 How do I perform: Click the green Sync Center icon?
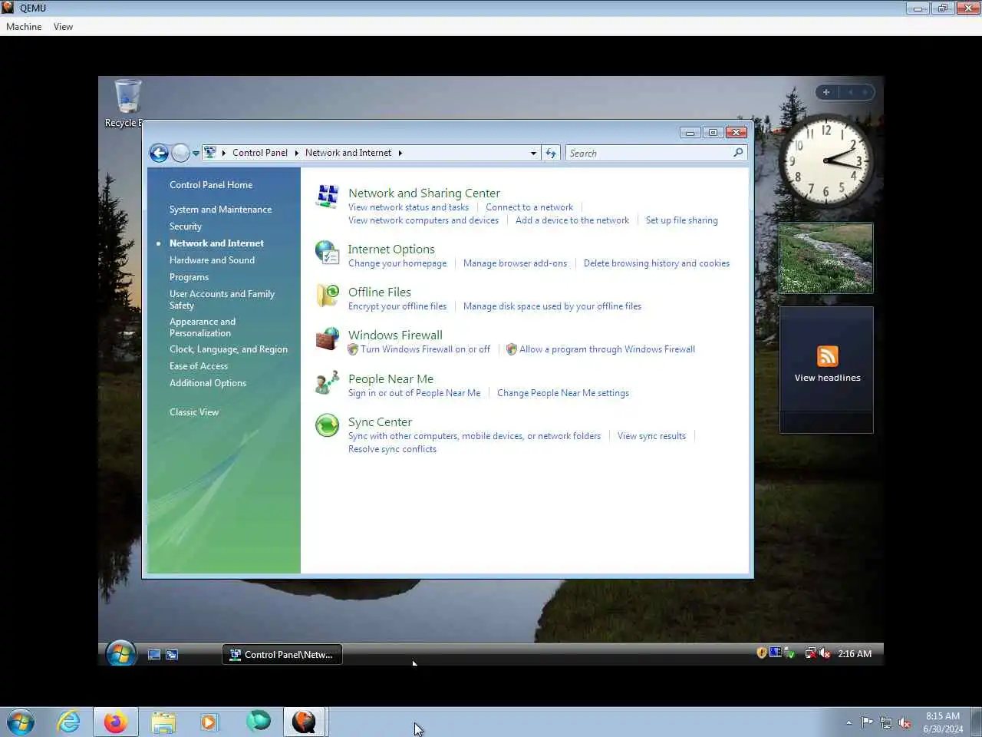click(x=328, y=425)
